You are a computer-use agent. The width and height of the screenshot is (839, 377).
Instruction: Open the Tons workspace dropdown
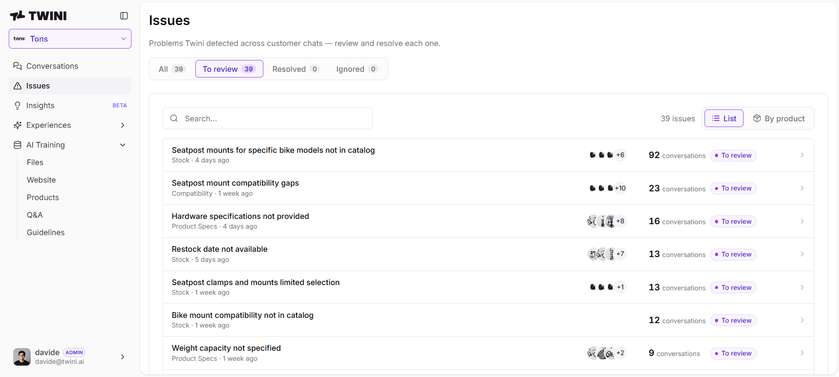click(x=70, y=39)
